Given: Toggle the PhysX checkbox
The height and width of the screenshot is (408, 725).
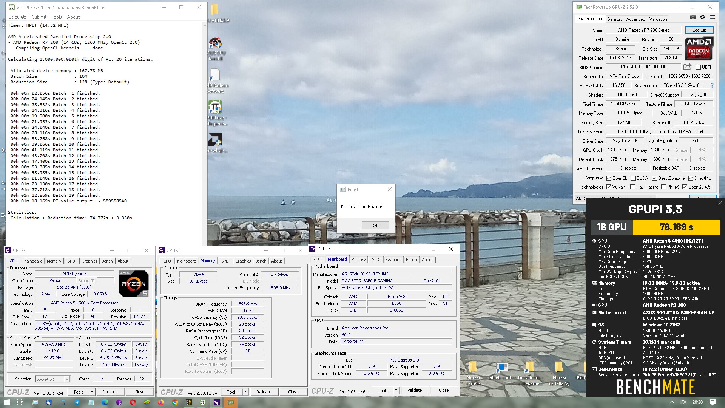Looking at the screenshot, I should pos(663,187).
